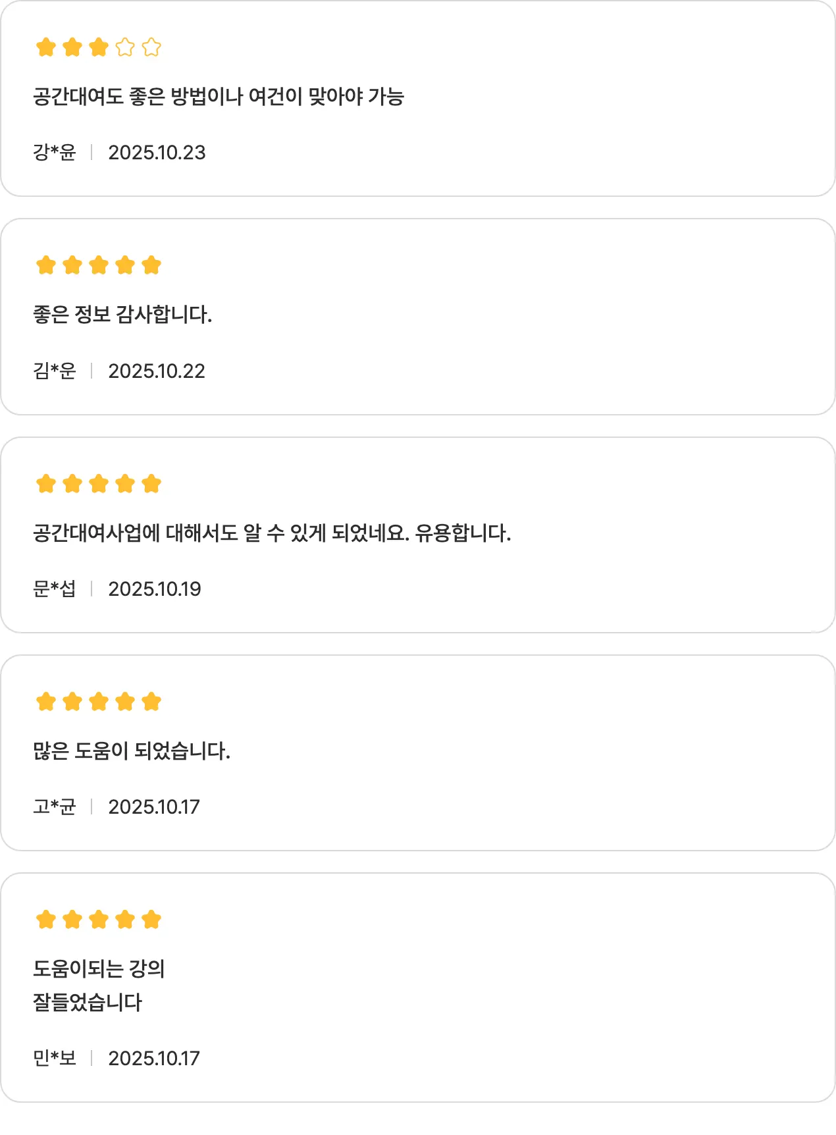Click the fifth star in 고*균's review
Image resolution: width=836 pixels, height=1135 pixels.
coord(151,702)
